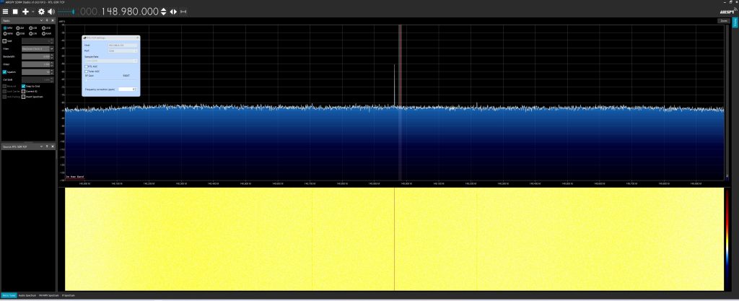Viewport: 739px width, 301px height.
Task: Enable the Tuner AGC checkbox
Action: click(x=86, y=71)
